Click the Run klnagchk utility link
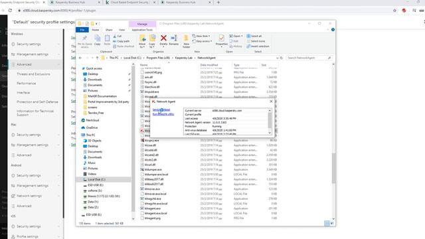The height and width of the screenshot is (239, 425). [163, 114]
